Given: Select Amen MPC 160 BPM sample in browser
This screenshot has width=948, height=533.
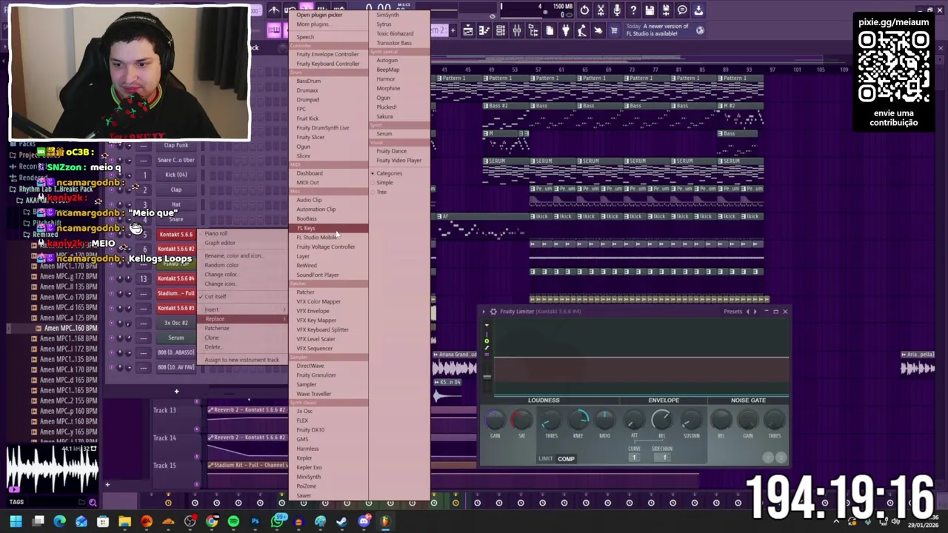Looking at the screenshot, I should click(x=70, y=328).
